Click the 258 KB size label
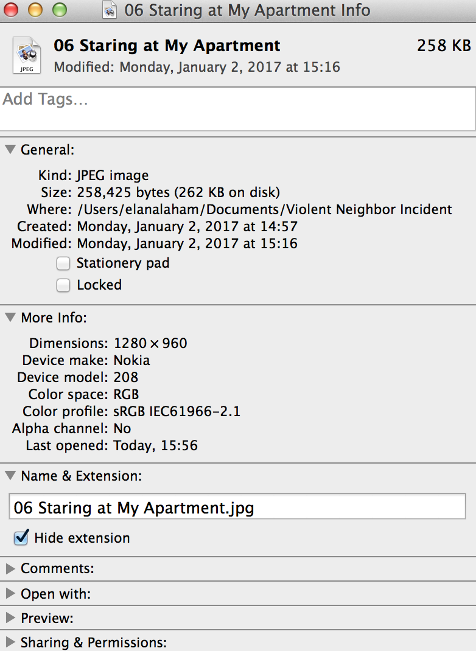This screenshot has height=651, width=476. click(x=444, y=46)
